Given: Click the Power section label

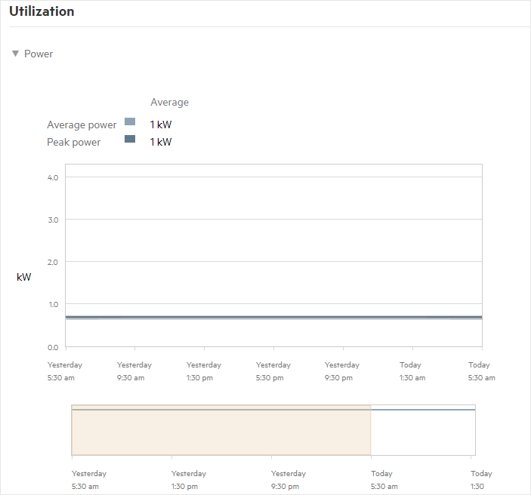Looking at the screenshot, I should [x=39, y=54].
